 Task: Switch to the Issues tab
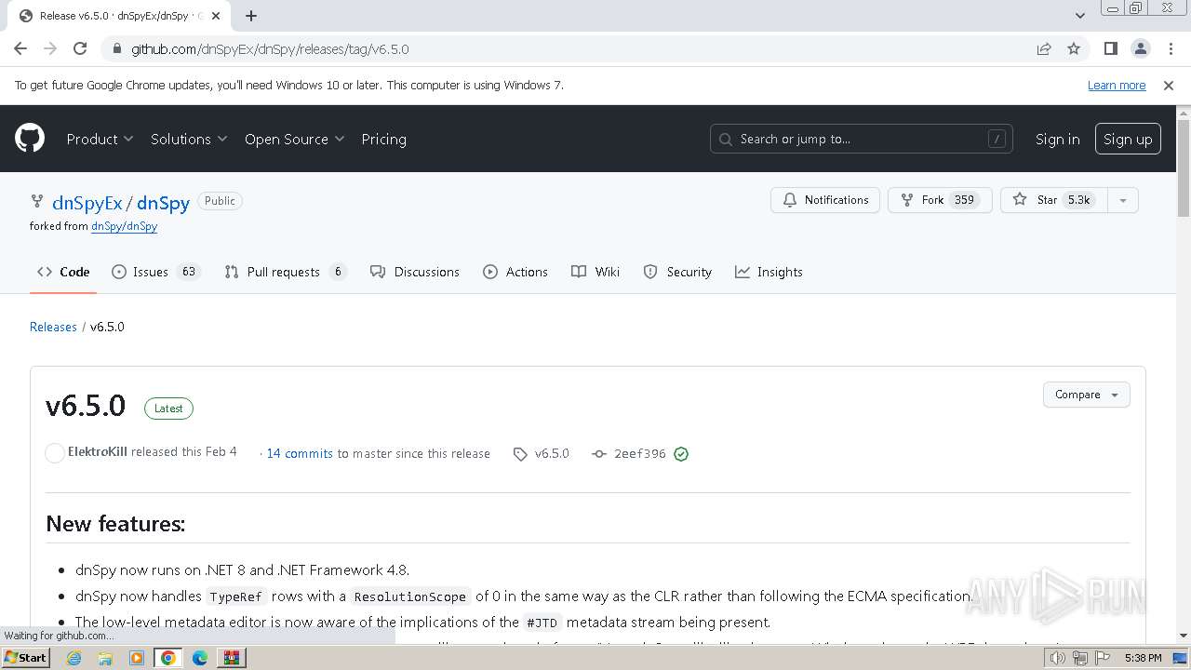[155, 272]
